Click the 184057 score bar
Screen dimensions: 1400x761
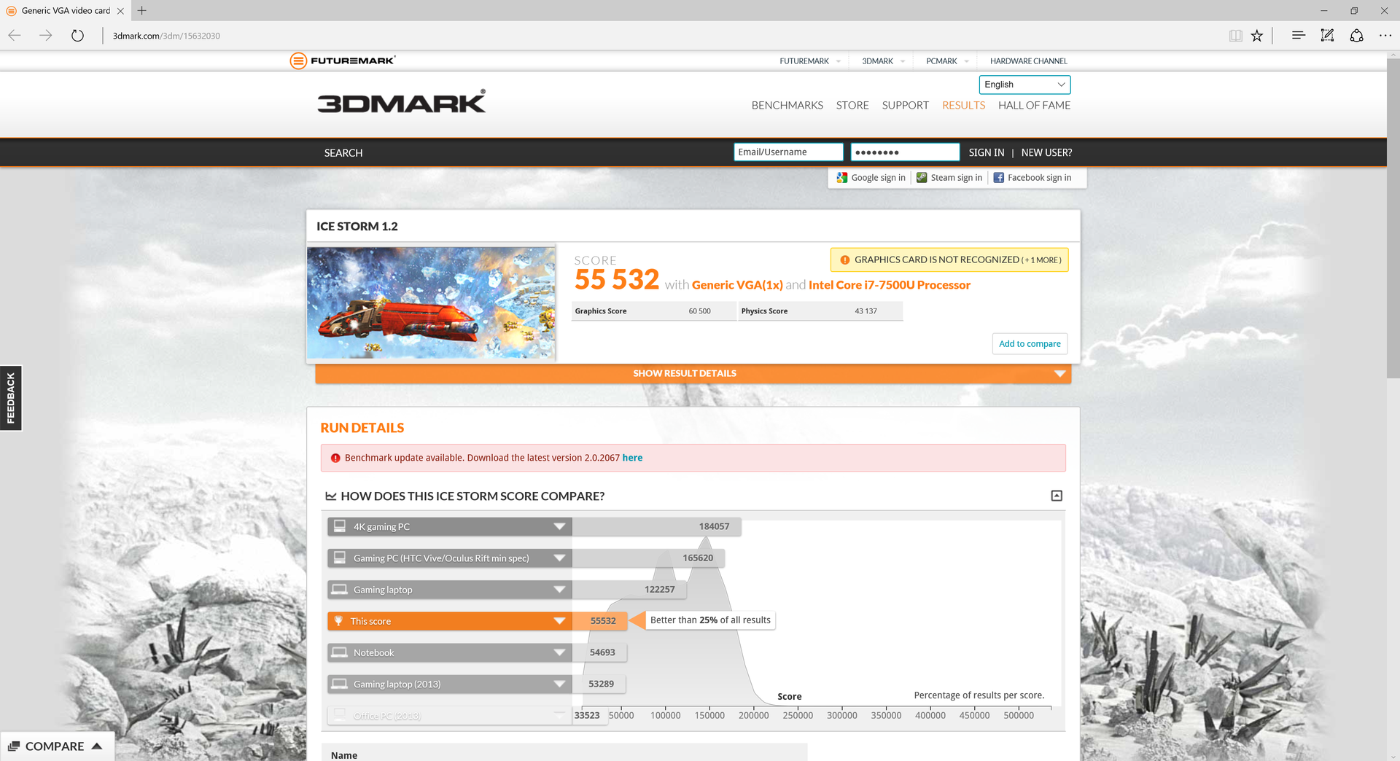[x=656, y=526]
